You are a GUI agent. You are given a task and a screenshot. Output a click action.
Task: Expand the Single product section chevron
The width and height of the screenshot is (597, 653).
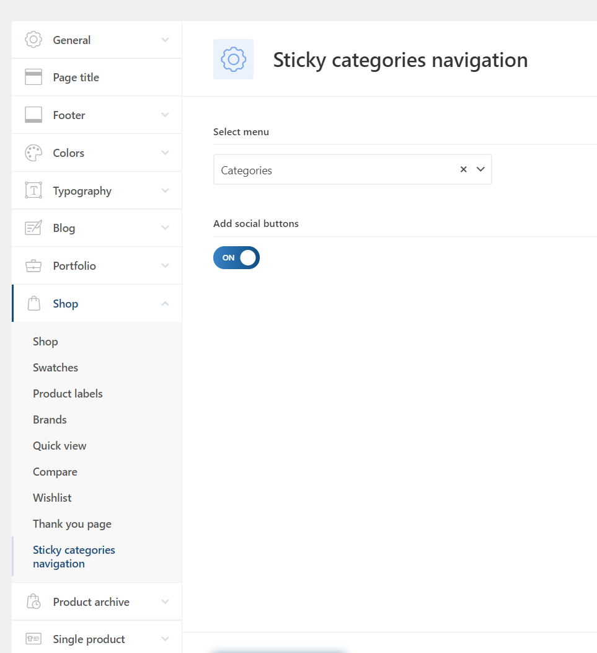[165, 639]
